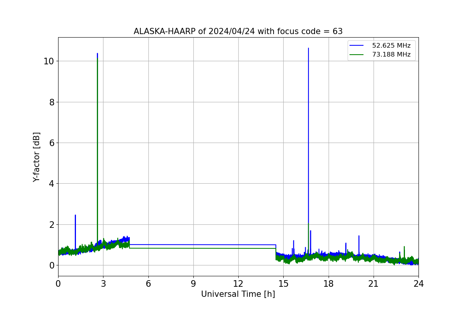The image size is (465, 310).
Task: Click x-axis tick label 18
Action: (329, 284)
